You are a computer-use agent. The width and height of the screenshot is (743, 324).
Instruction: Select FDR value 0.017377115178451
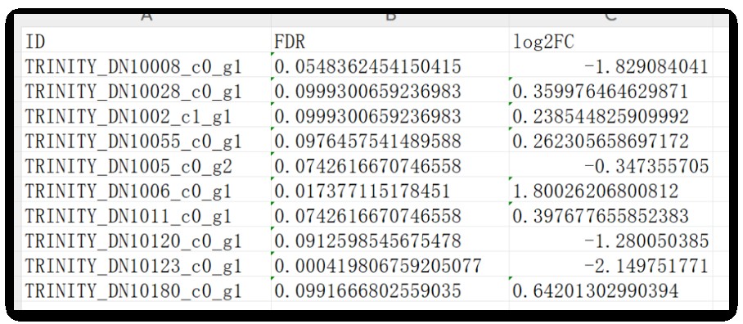click(x=390, y=191)
